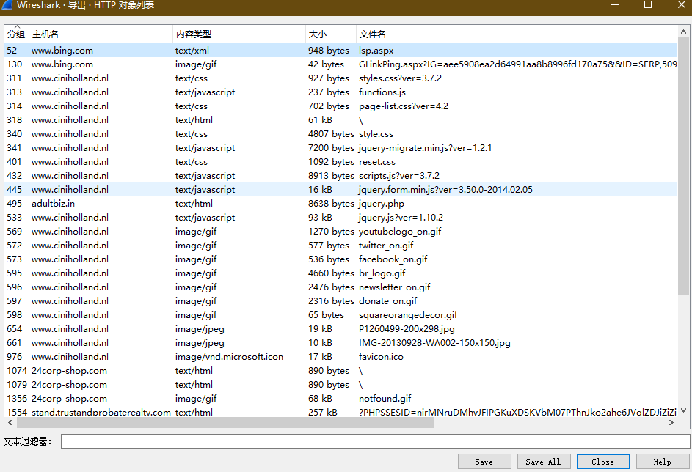Select the reset.css entry
This screenshot has width=692, height=472.
(x=341, y=162)
